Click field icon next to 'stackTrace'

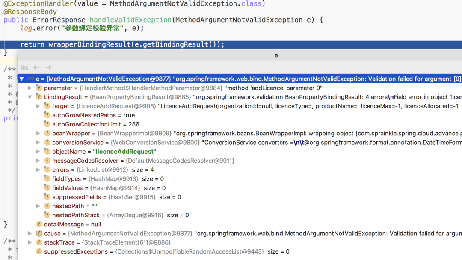pos(39,242)
